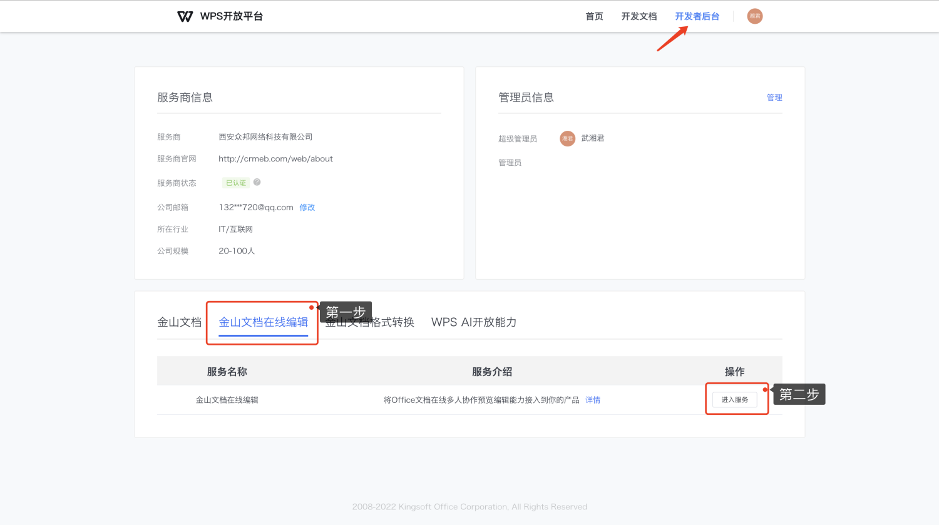
Task: Open the 金山文档格式转换 tab
Action: point(388,324)
